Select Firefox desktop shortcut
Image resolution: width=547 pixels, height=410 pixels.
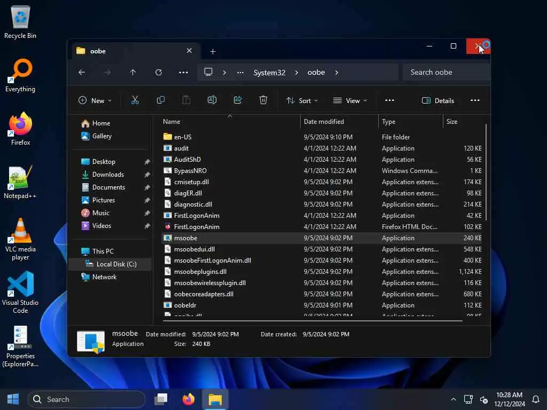20,129
